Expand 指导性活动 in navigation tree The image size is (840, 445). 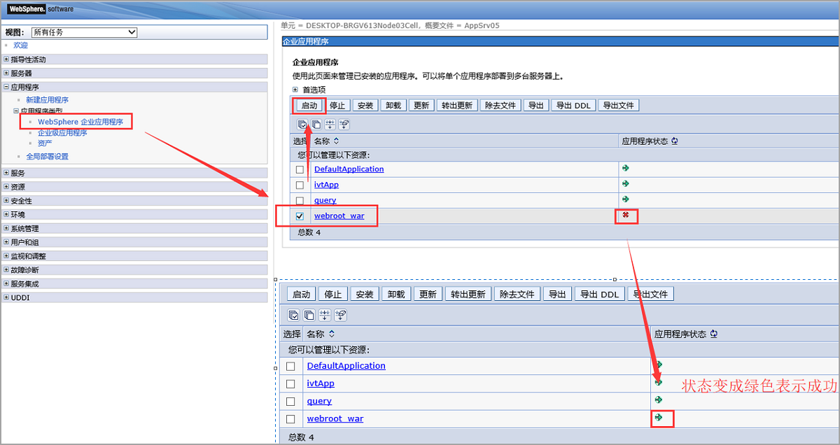click(x=6, y=59)
